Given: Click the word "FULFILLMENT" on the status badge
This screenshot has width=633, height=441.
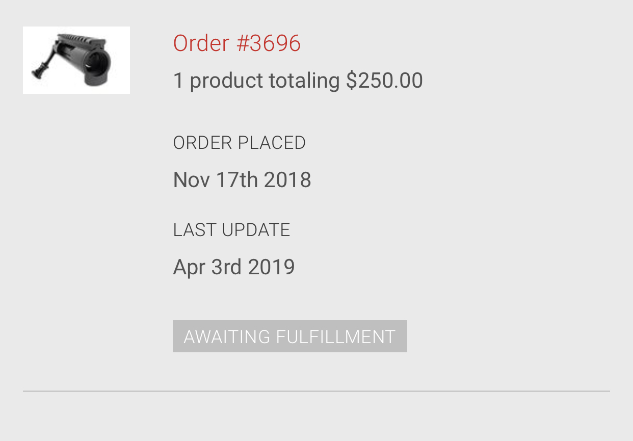Looking at the screenshot, I should click(x=335, y=336).
